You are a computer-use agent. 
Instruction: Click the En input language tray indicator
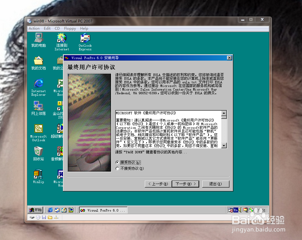235,210
